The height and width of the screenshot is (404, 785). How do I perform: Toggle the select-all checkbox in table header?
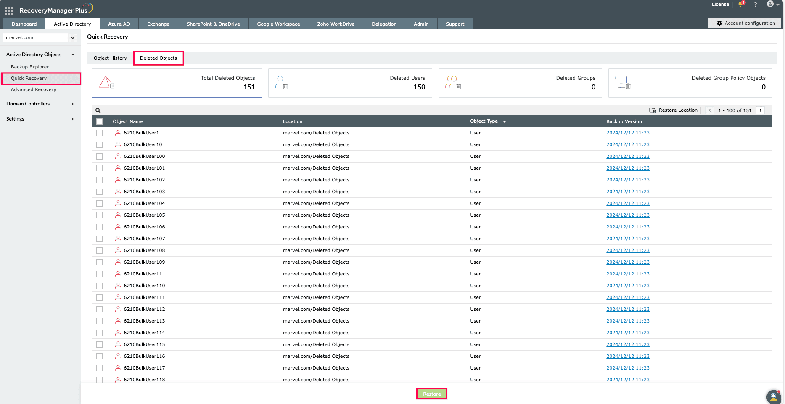click(x=99, y=121)
